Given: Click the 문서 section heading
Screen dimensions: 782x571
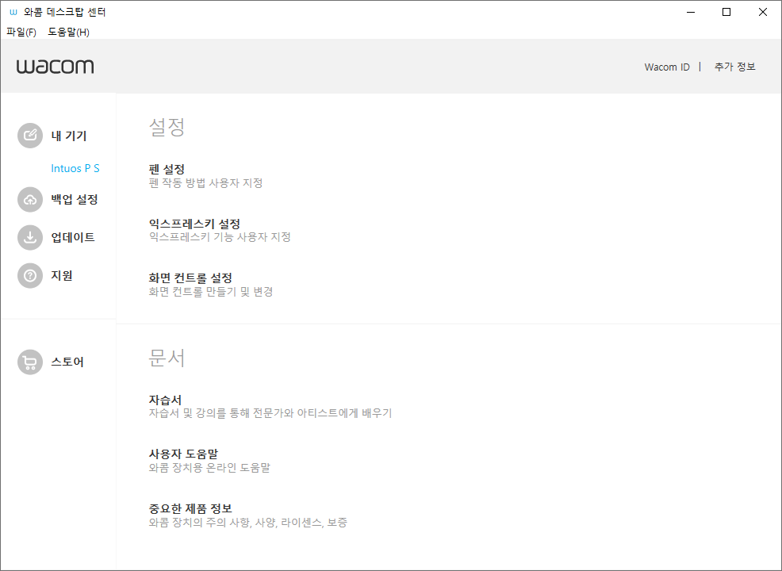Looking at the screenshot, I should [167, 358].
